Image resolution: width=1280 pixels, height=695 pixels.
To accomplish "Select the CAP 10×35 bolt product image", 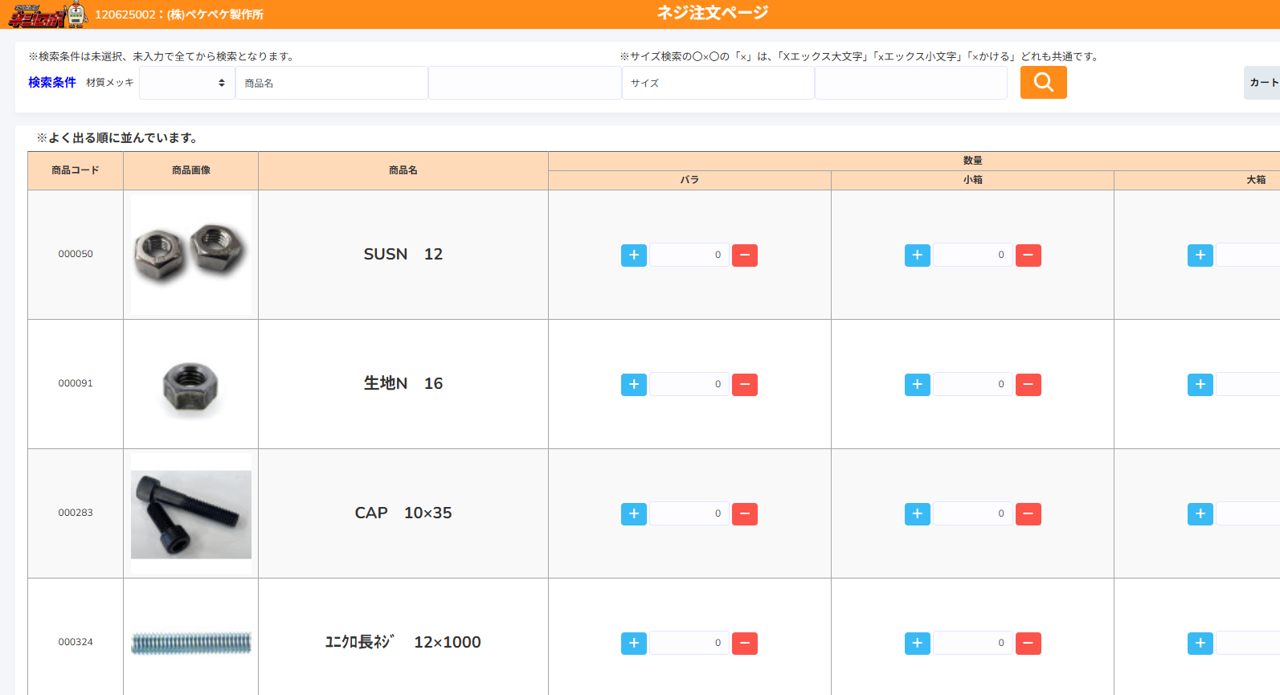I will 191,513.
